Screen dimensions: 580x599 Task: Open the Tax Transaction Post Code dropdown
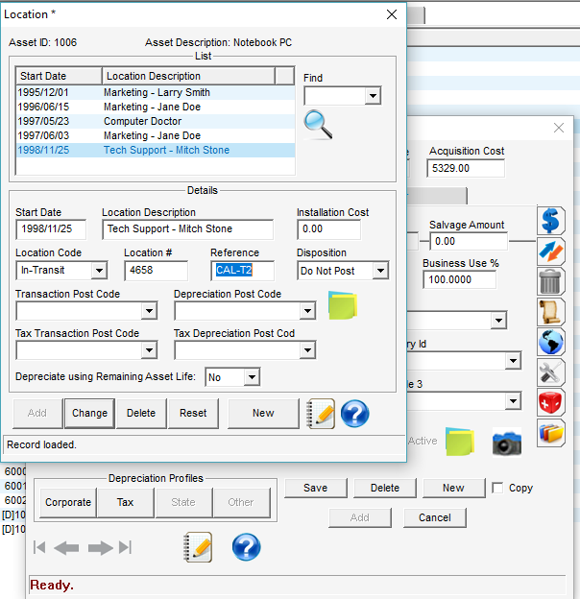pyautogui.click(x=149, y=350)
